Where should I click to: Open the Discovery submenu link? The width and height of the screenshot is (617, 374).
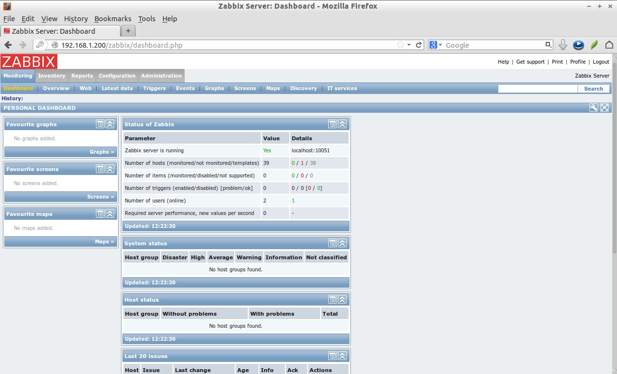point(303,88)
